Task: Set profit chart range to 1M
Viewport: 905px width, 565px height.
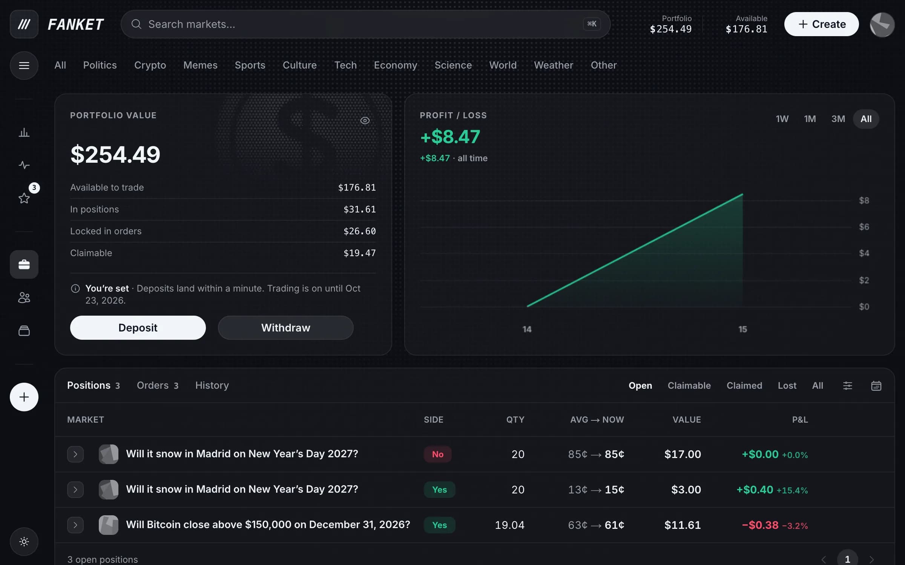Action: click(810, 119)
